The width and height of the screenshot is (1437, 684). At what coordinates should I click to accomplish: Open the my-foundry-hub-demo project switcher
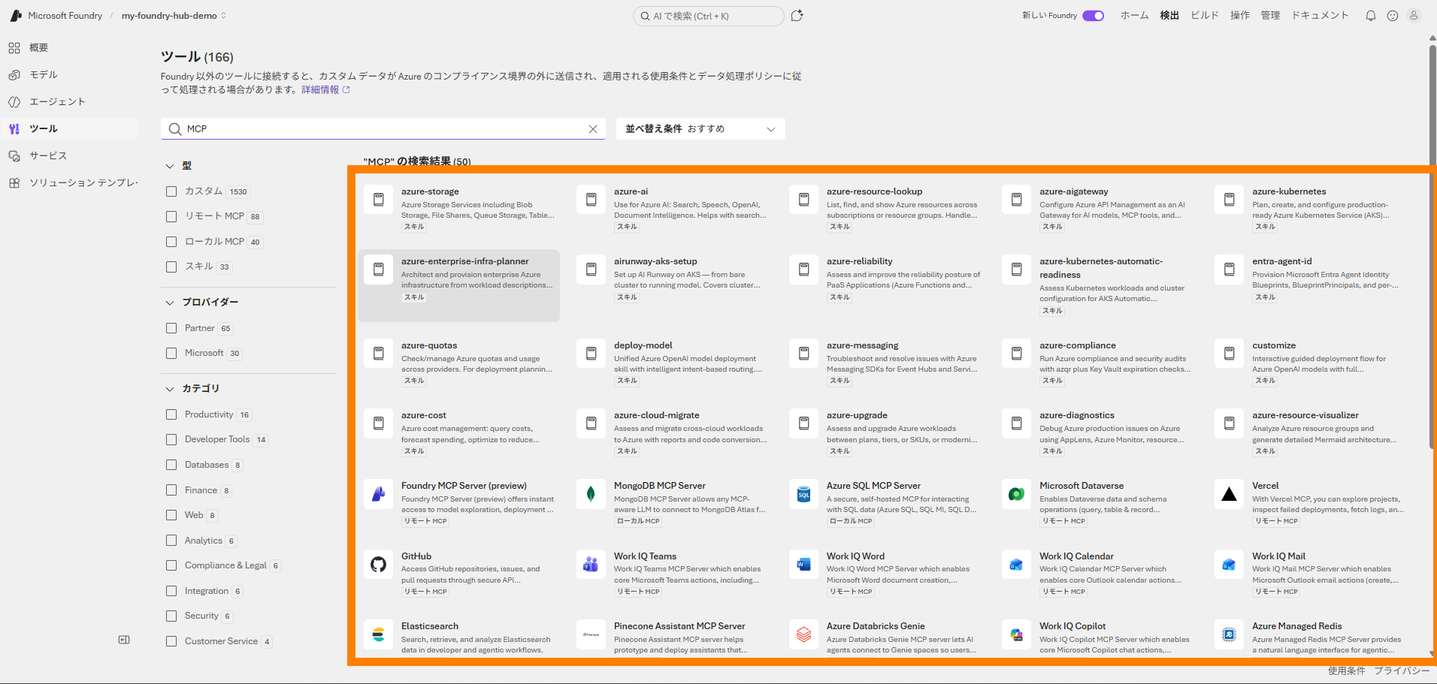coord(174,16)
